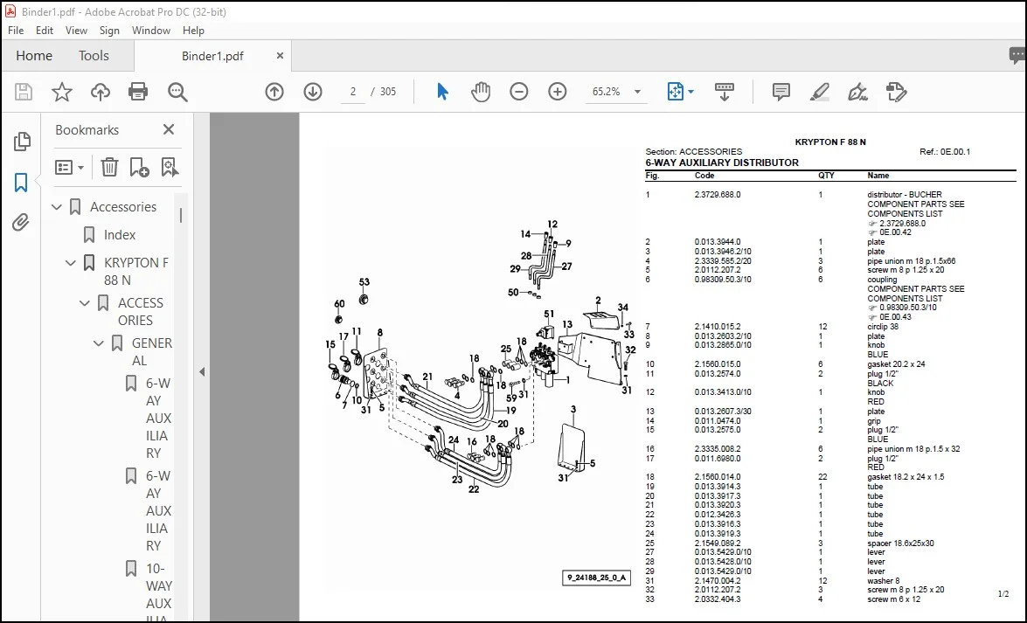Click the Save file icon
The image size is (1027, 623).
tap(24, 92)
